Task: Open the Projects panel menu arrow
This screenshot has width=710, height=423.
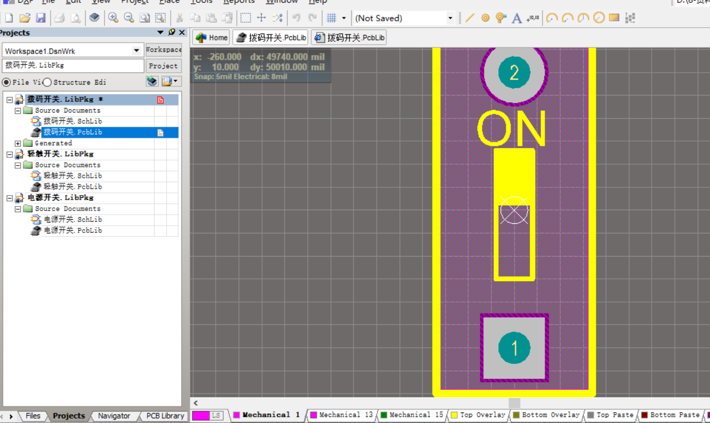Action: 160,32
